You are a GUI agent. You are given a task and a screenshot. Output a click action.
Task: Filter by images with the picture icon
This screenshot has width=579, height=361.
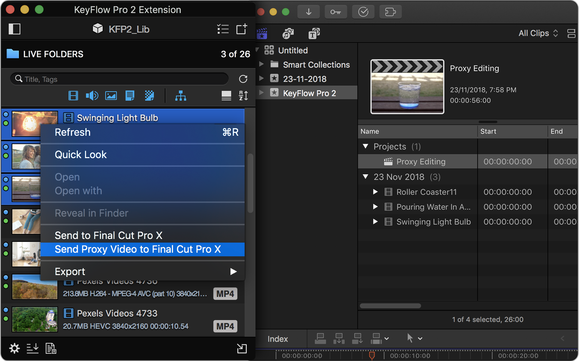click(111, 96)
